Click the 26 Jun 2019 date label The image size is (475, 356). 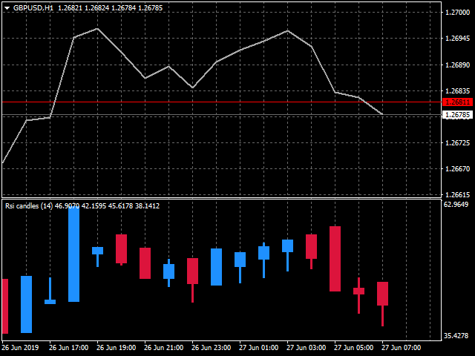point(21,347)
